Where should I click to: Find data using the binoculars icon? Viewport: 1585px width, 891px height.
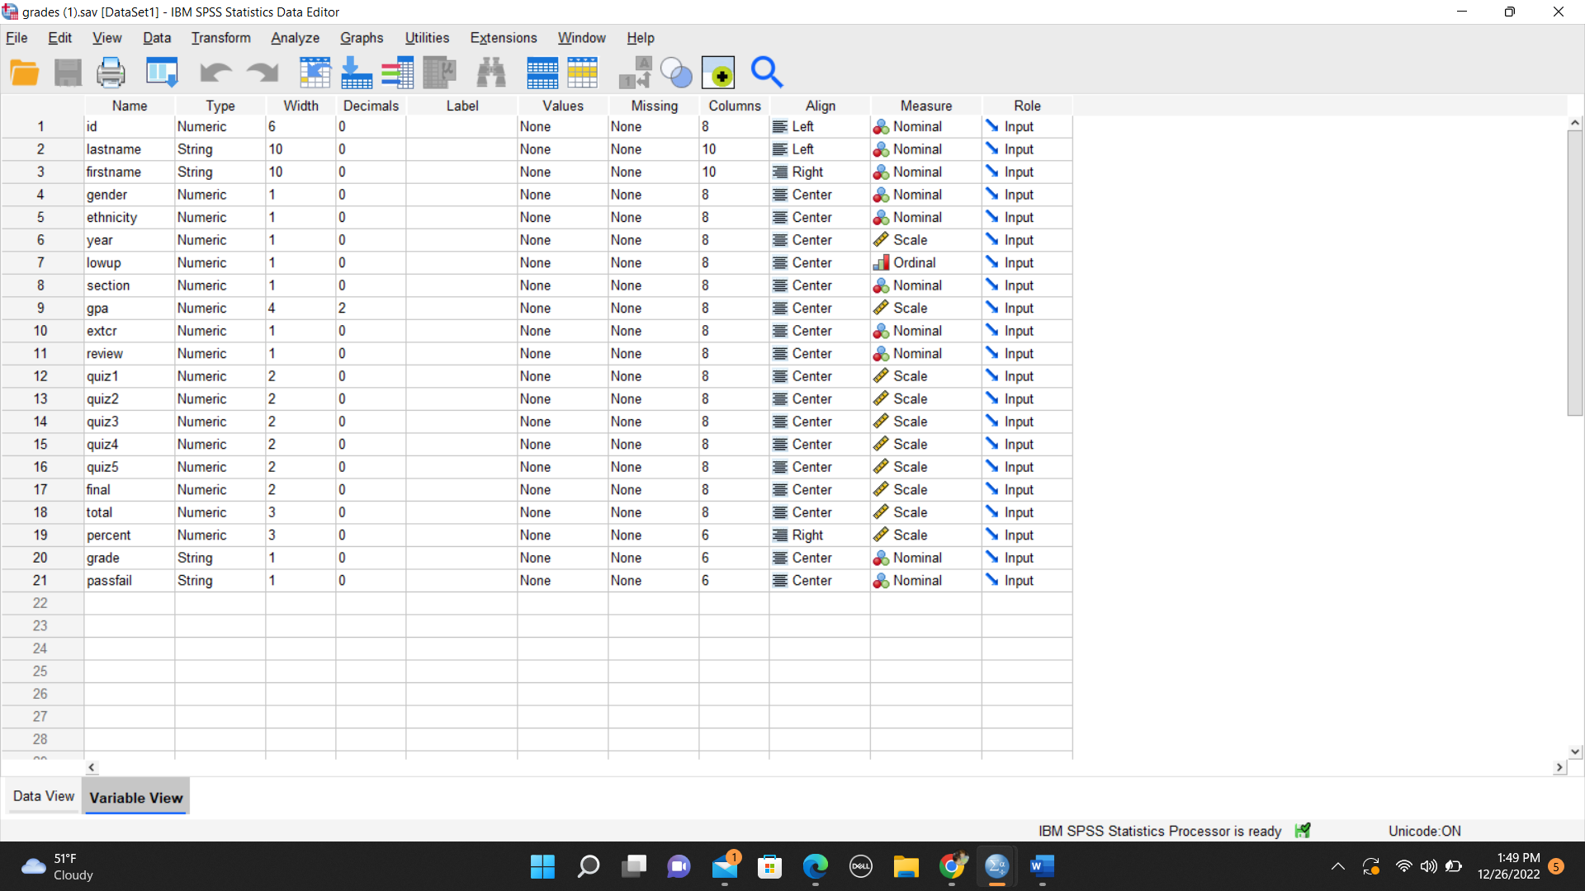[491, 73]
